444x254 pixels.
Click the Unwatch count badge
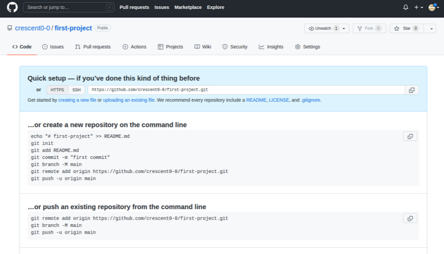[336, 28]
